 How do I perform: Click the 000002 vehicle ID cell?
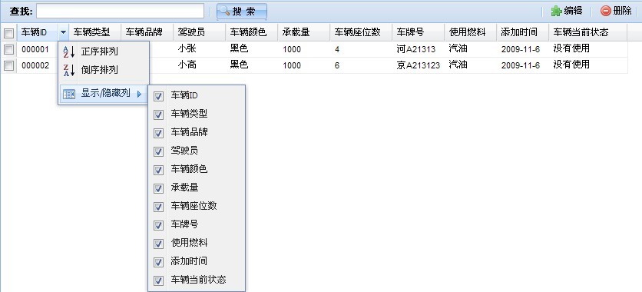35,65
